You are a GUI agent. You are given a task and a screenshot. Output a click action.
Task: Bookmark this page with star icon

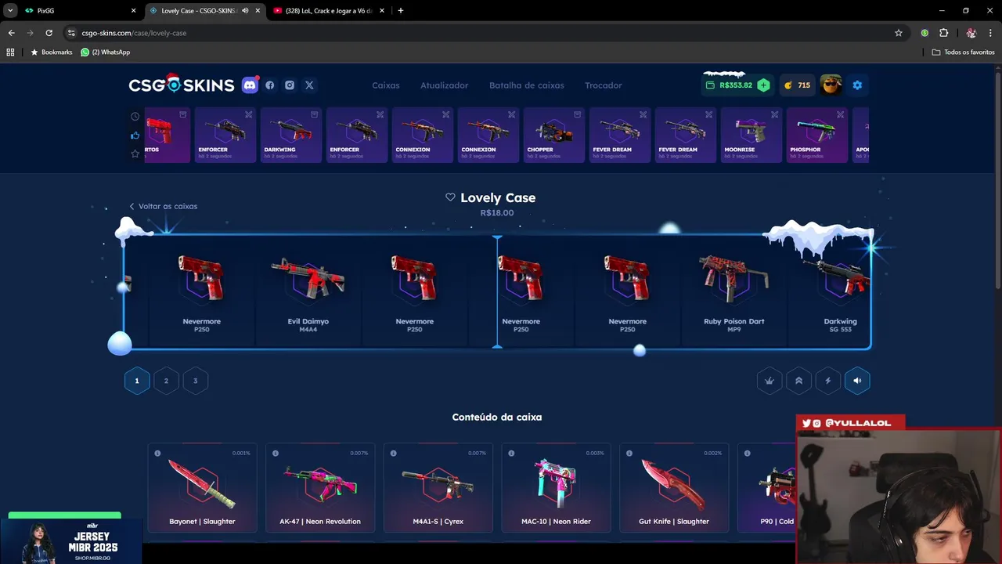899,33
